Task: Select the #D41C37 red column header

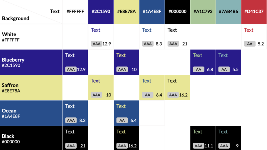Action: click(x=254, y=12)
